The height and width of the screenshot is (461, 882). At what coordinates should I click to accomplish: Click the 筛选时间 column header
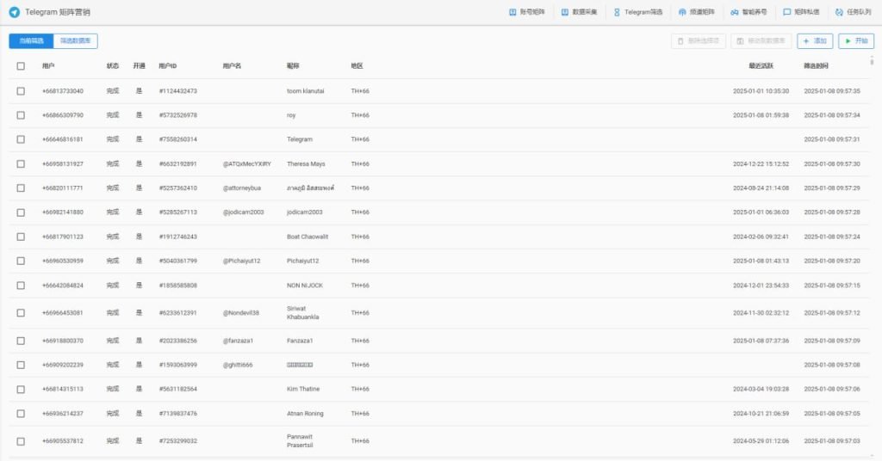816,66
